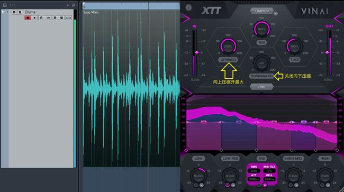Open the track search magnifier
344x192 pixels.
tap(74, 5)
